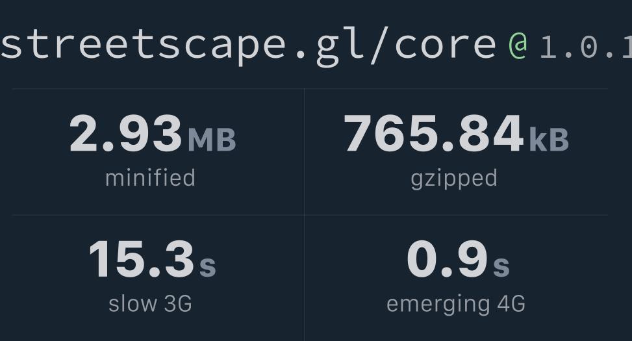Click the 0.9 download time value
Viewport: 632px width, 341px height.
[447, 260]
